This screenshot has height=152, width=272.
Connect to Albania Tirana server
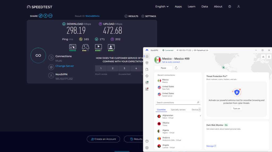[178, 124]
